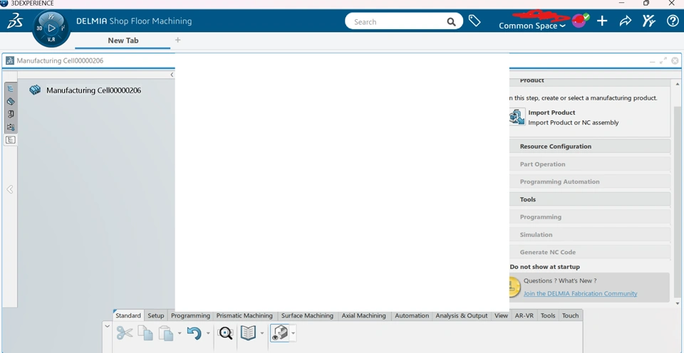Click the Share arrow icon

click(625, 21)
